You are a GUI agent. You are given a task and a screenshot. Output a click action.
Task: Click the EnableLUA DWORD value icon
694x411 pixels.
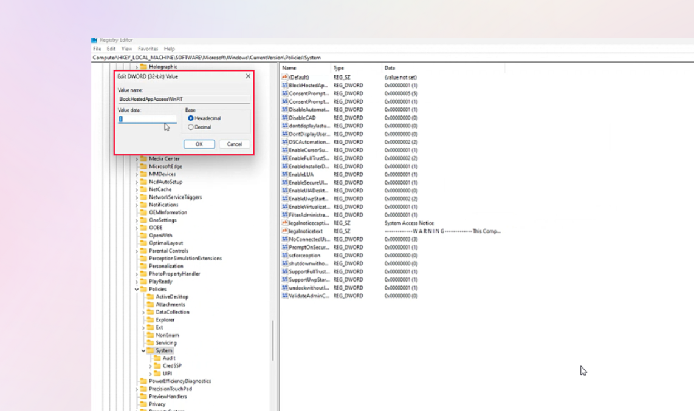click(x=284, y=174)
